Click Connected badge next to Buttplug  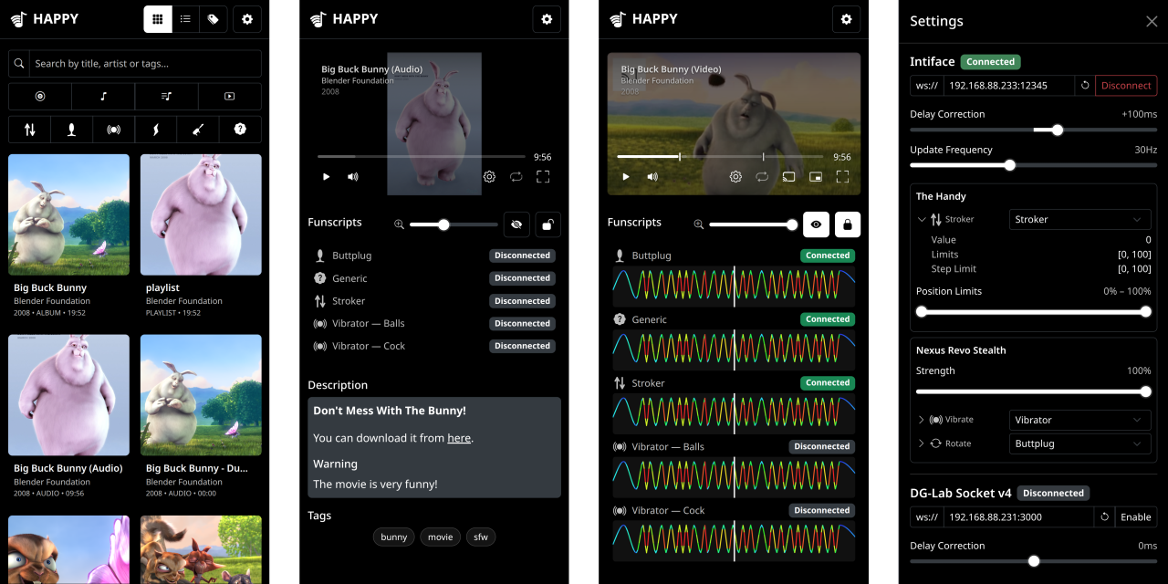point(828,255)
